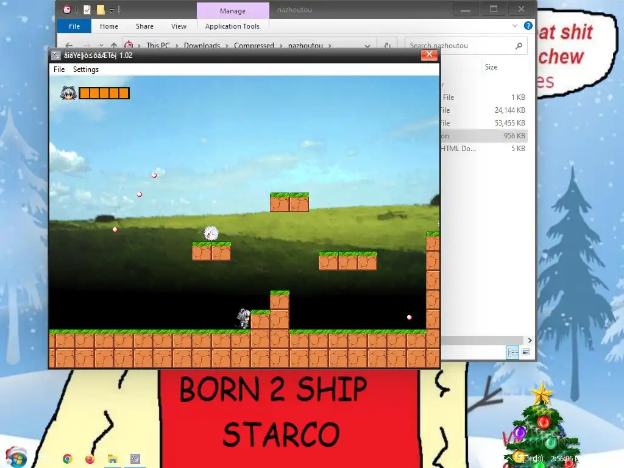Select the Manage contextual tab
The width and height of the screenshot is (624, 468).
click(233, 11)
